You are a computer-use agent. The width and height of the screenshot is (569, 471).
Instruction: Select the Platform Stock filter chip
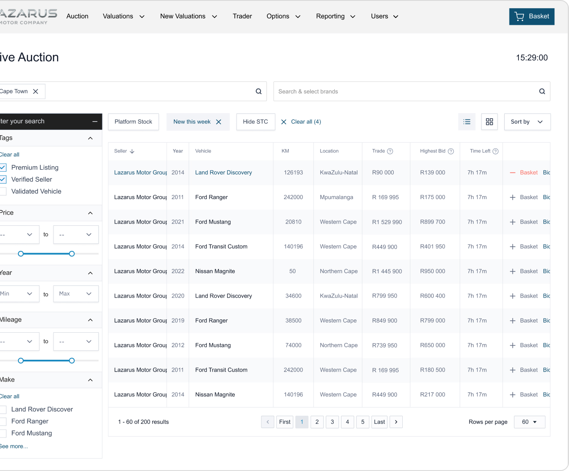133,122
